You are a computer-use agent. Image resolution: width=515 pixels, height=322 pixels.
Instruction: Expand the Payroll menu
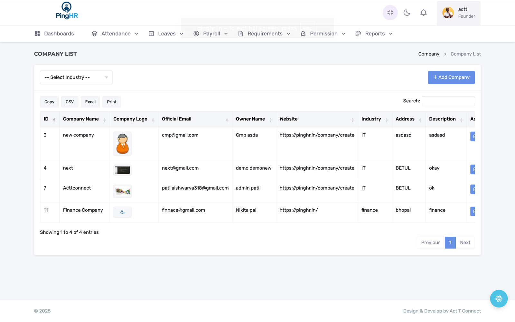click(211, 34)
